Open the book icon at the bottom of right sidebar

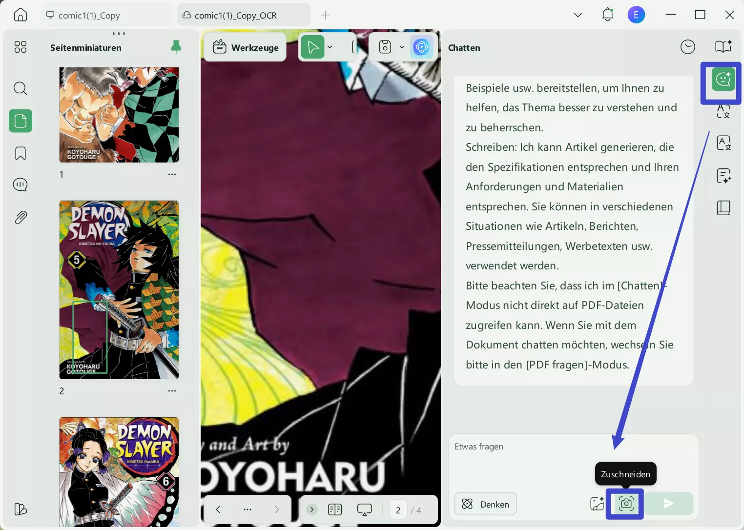723,208
